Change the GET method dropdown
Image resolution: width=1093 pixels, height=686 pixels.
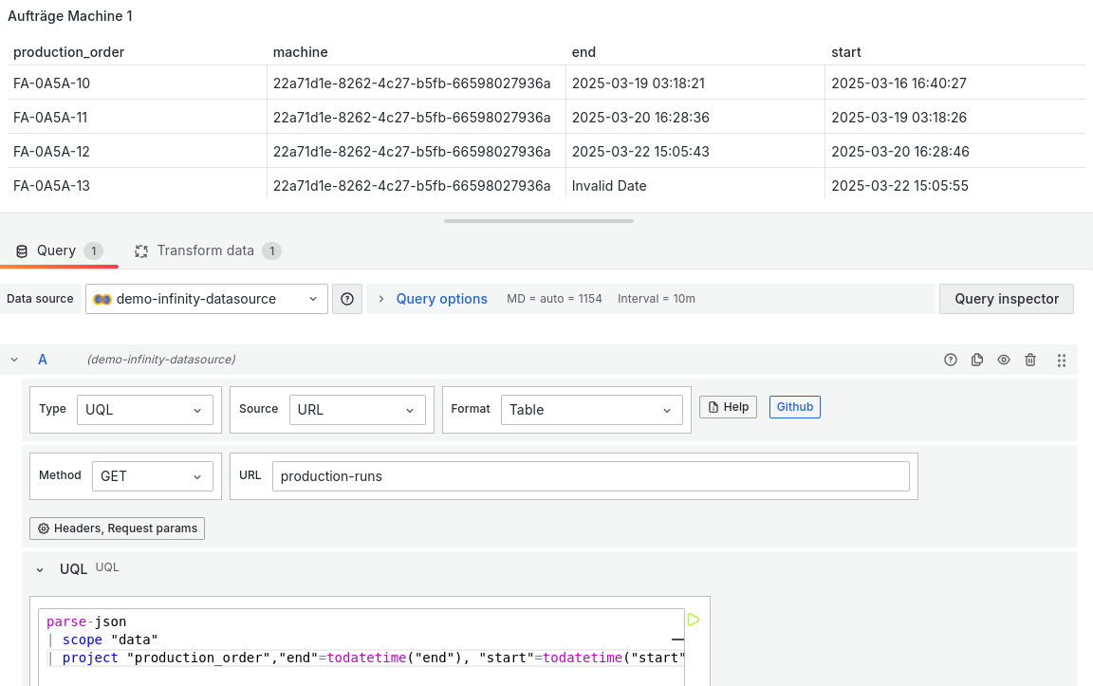(152, 476)
